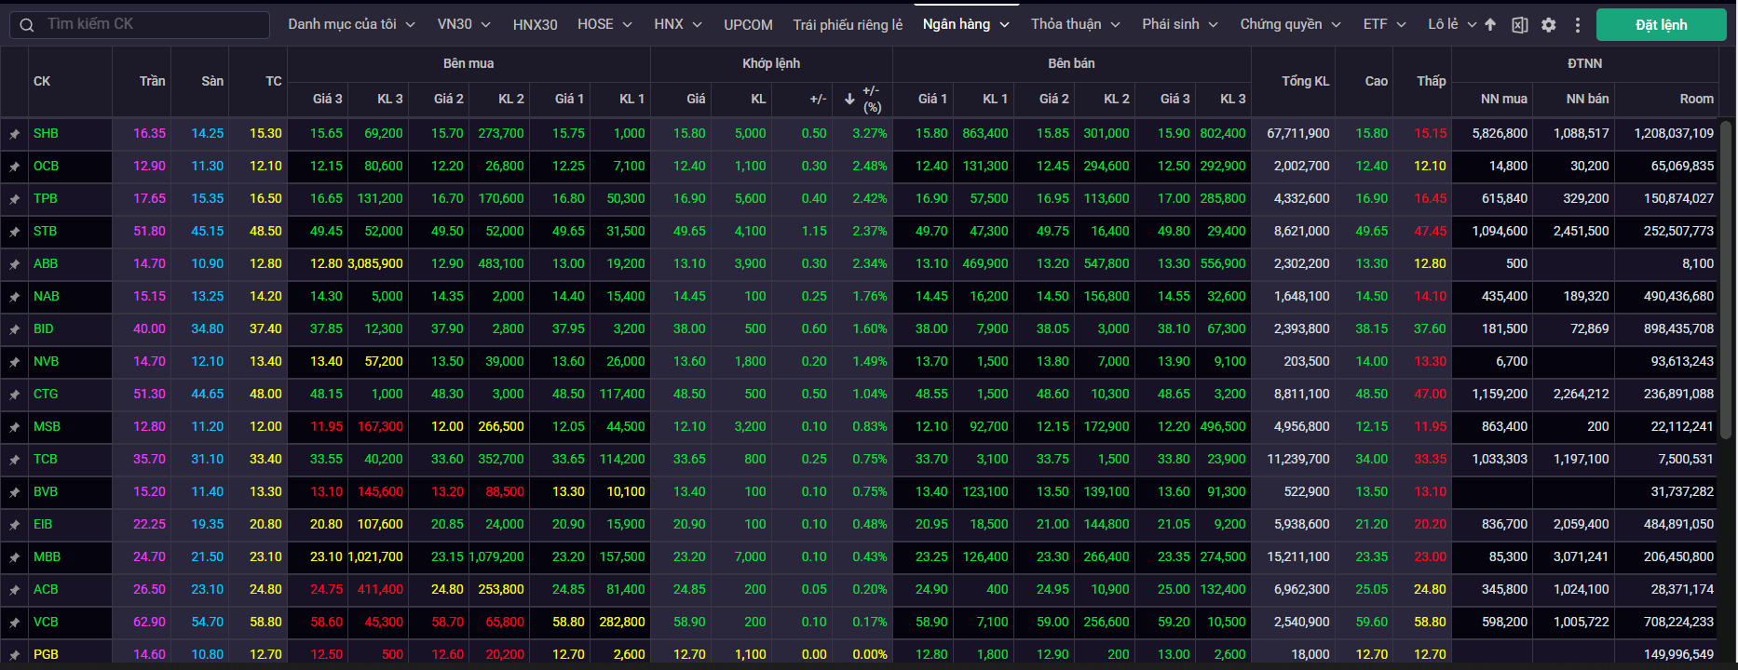Expand the Danh mục của tôi dropdown

351,24
